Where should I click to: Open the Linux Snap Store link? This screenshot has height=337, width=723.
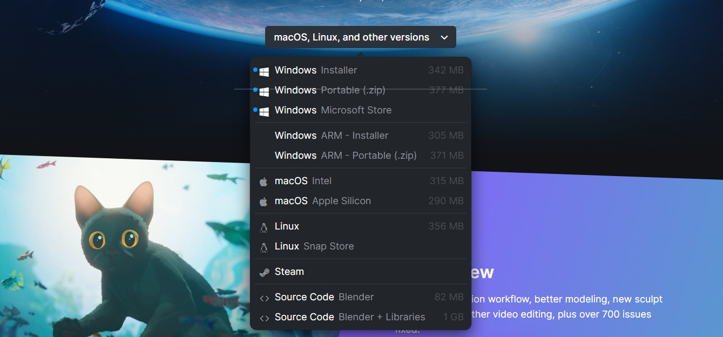tap(361, 246)
